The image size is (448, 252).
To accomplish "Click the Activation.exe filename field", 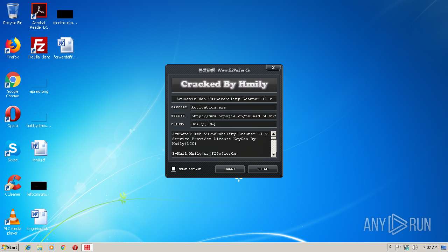I will pos(233,107).
